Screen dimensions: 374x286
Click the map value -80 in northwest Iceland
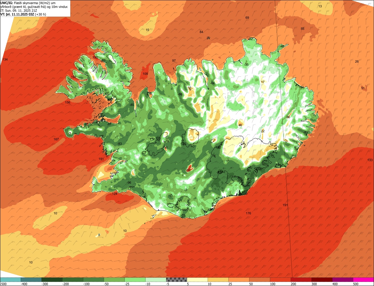click(x=132, y=105)
